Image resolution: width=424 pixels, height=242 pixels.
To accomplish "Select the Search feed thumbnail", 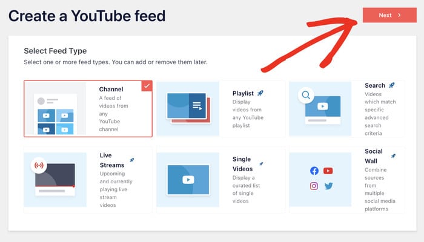I will click(x=320, y=108).
